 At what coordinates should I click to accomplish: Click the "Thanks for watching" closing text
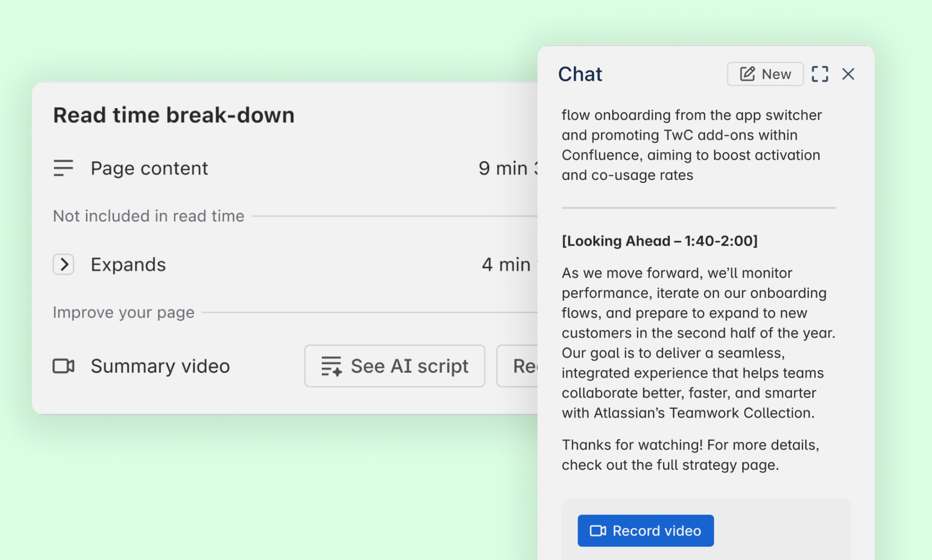[x=690, y=454]
